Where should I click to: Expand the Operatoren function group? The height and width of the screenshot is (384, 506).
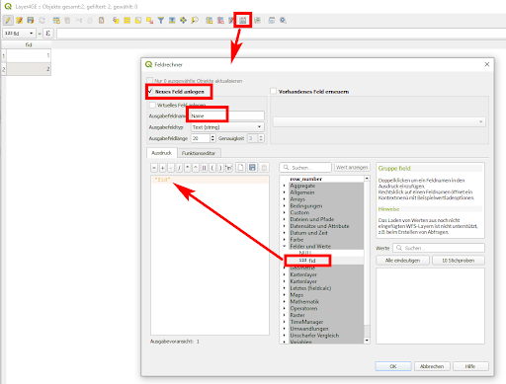pos(285,308)
